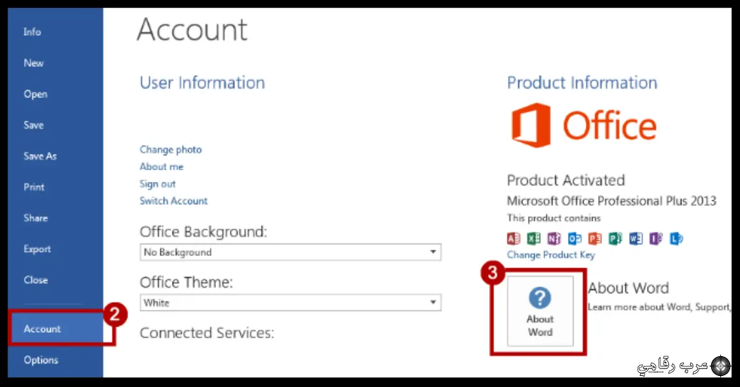Click the Change Product Key link

[551, 255]
